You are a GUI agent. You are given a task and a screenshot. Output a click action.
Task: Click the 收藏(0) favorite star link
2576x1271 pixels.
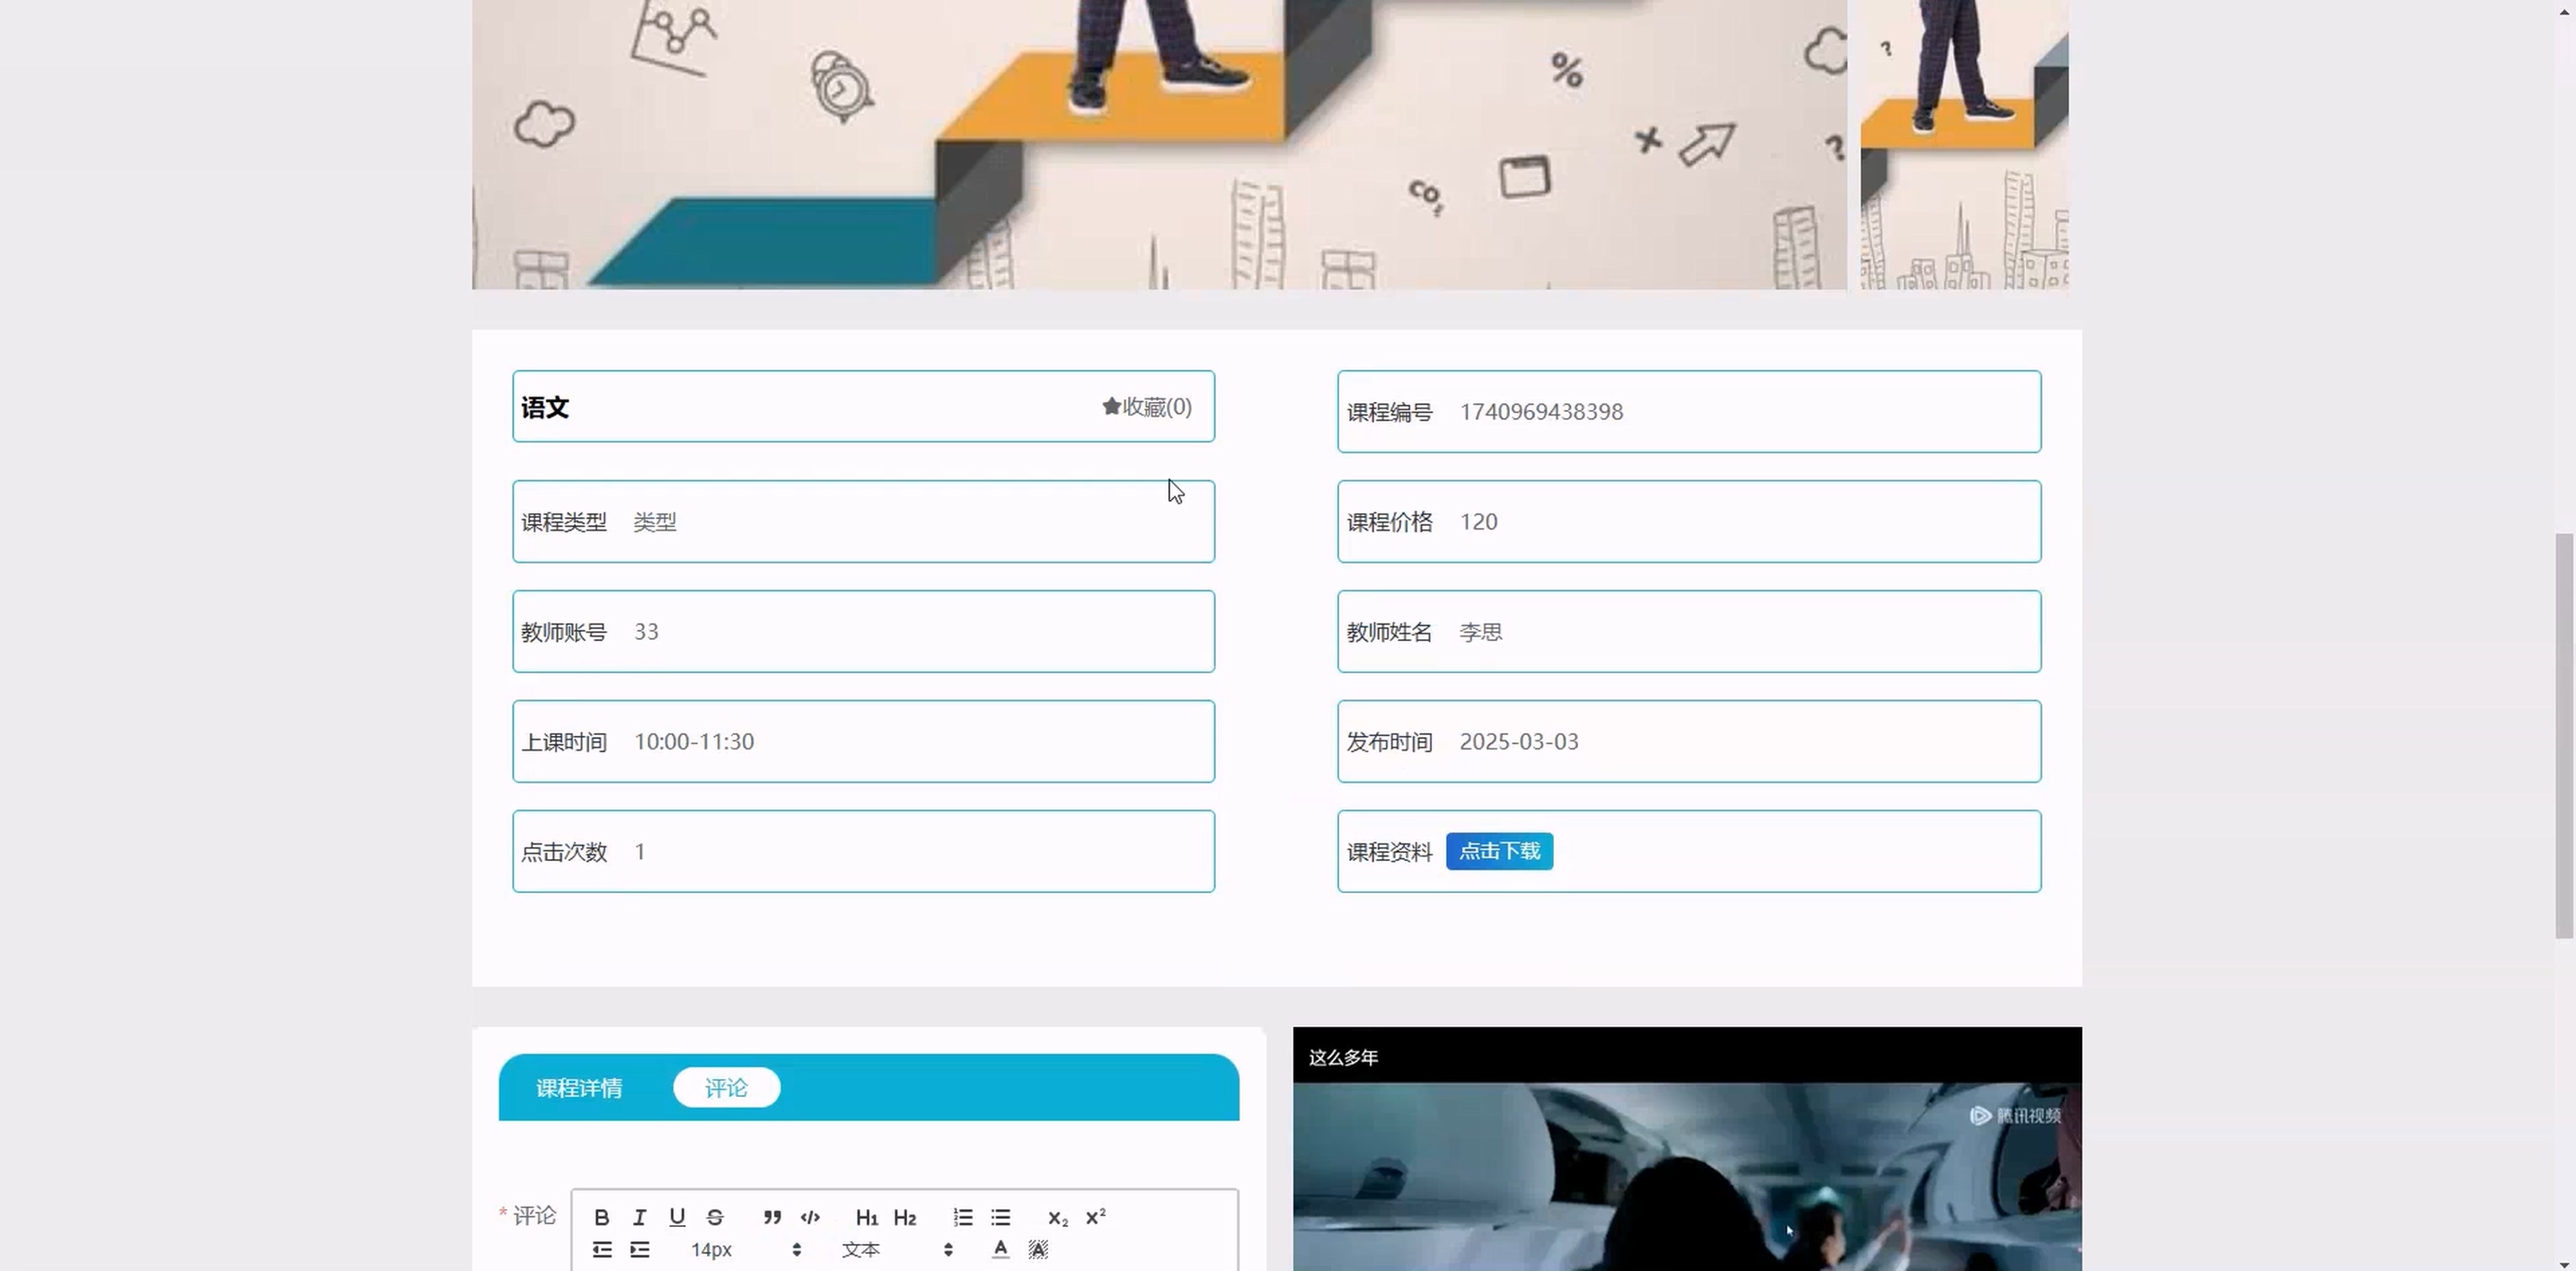[x=1147, y=407]
